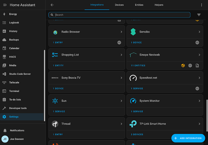Screen dimensions: 208x145
Task: Open Shopping List 1 Entity link
Action: pos(58,65)
